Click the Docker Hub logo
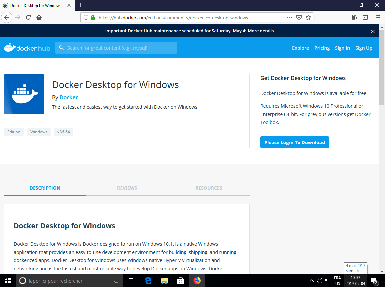The height and width of the screenshot is (287, 385). click(x=27, y=48)
